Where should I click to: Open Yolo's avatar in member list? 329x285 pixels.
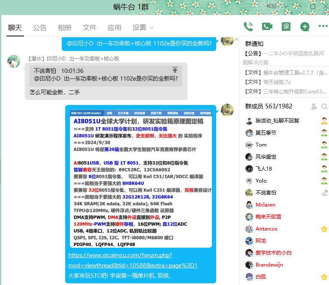pyautogui.click(x=249, y=181)
